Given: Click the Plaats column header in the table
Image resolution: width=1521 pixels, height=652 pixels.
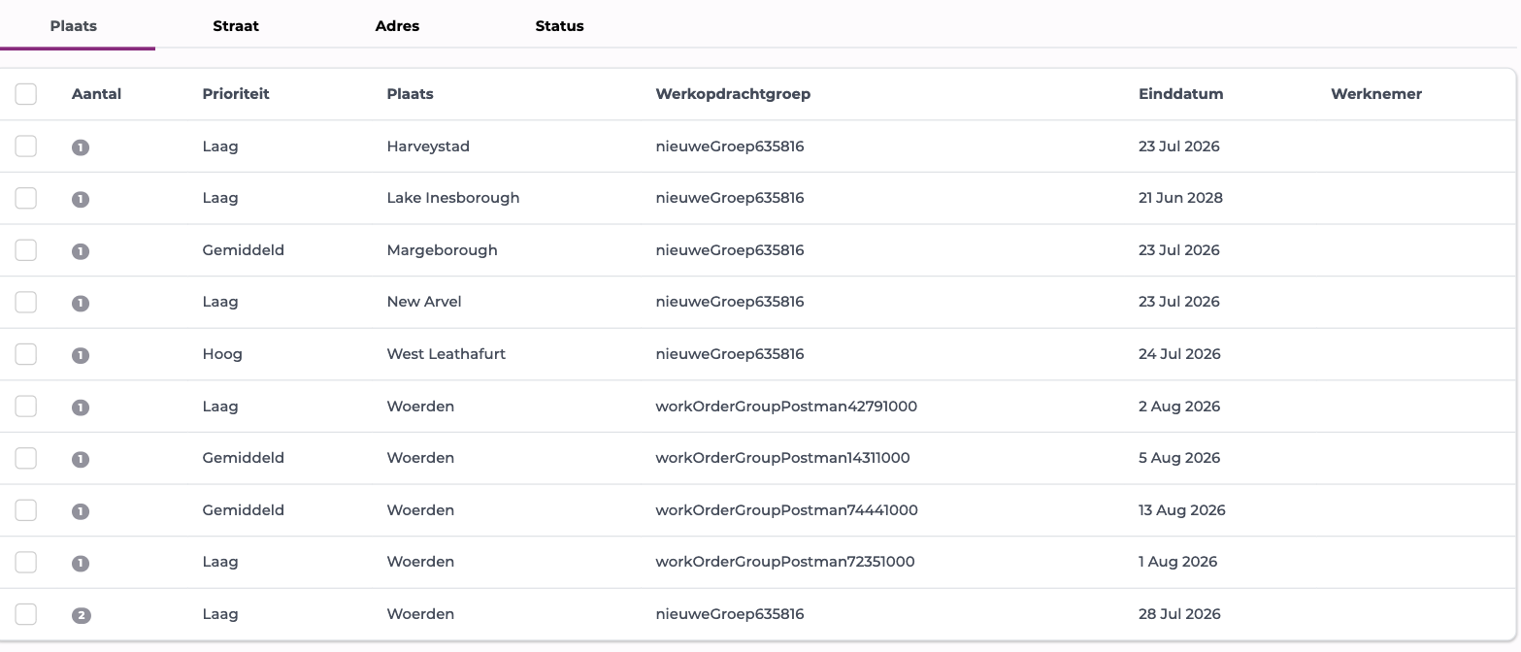Looking at the screenshot, I should tap(410, 94).
